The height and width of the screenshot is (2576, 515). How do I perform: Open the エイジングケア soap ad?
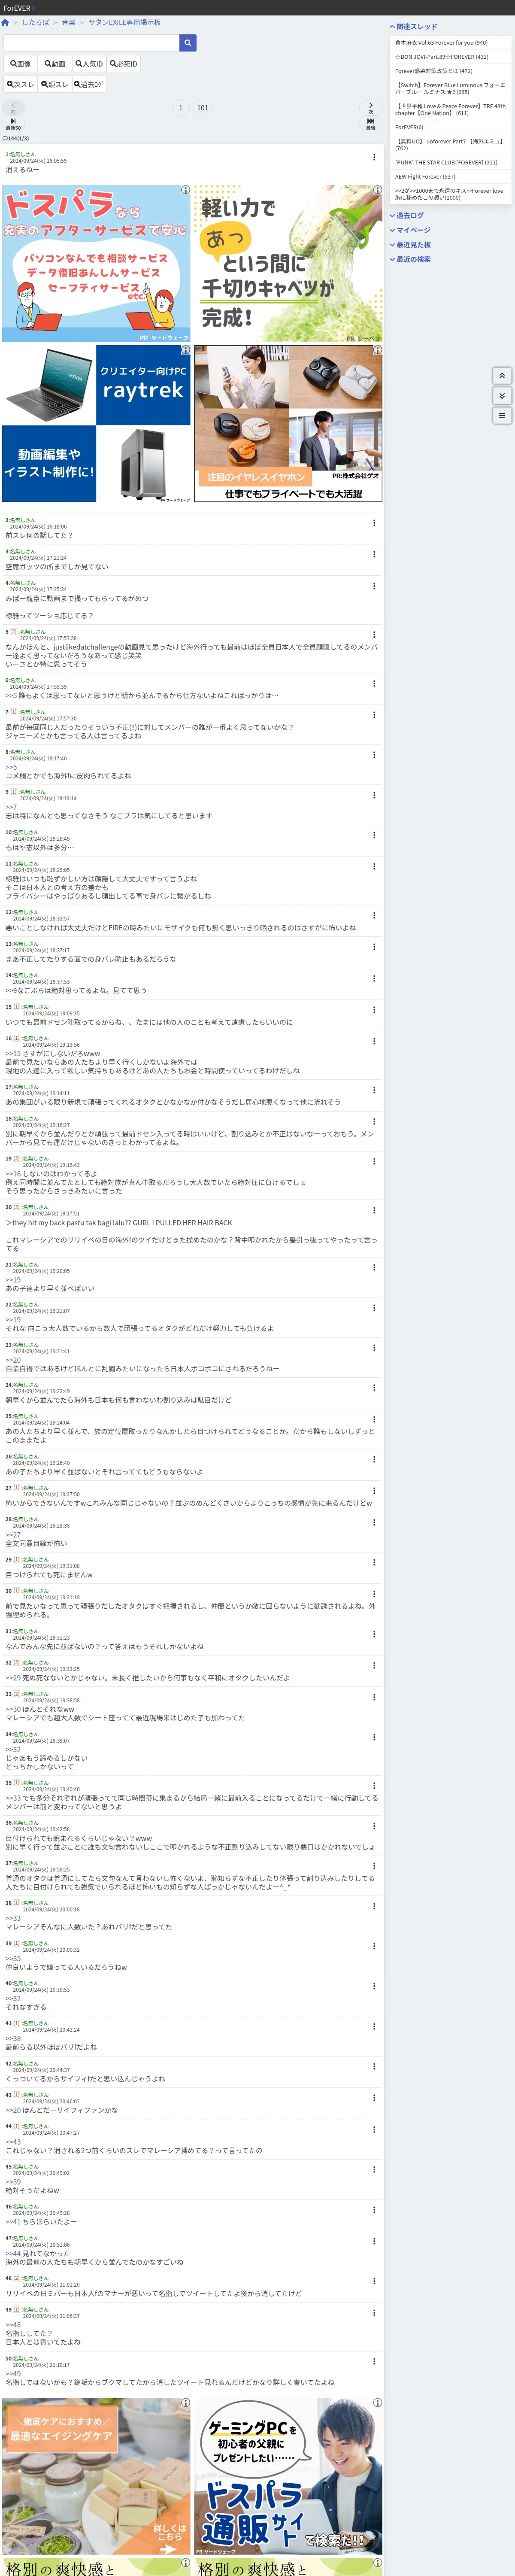pos(96,2477)
